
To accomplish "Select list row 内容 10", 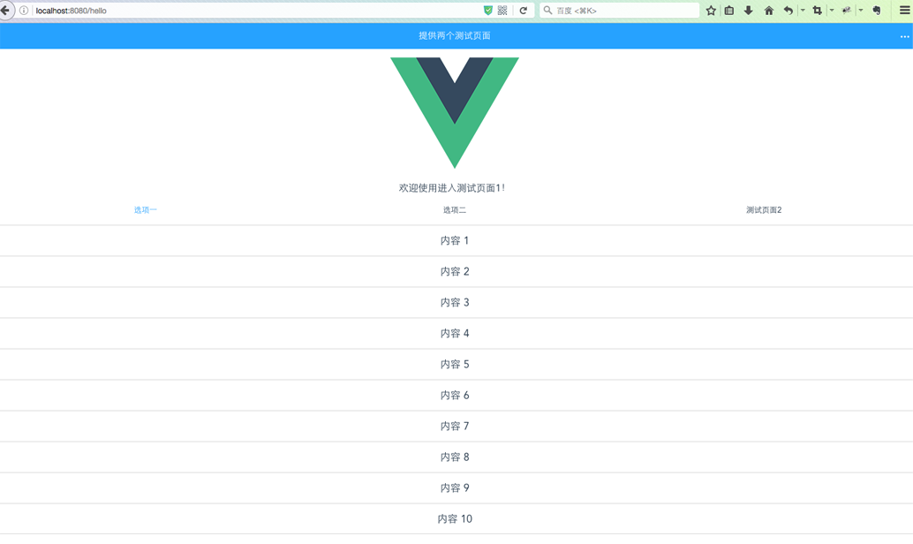I will [x=456, y=518].
